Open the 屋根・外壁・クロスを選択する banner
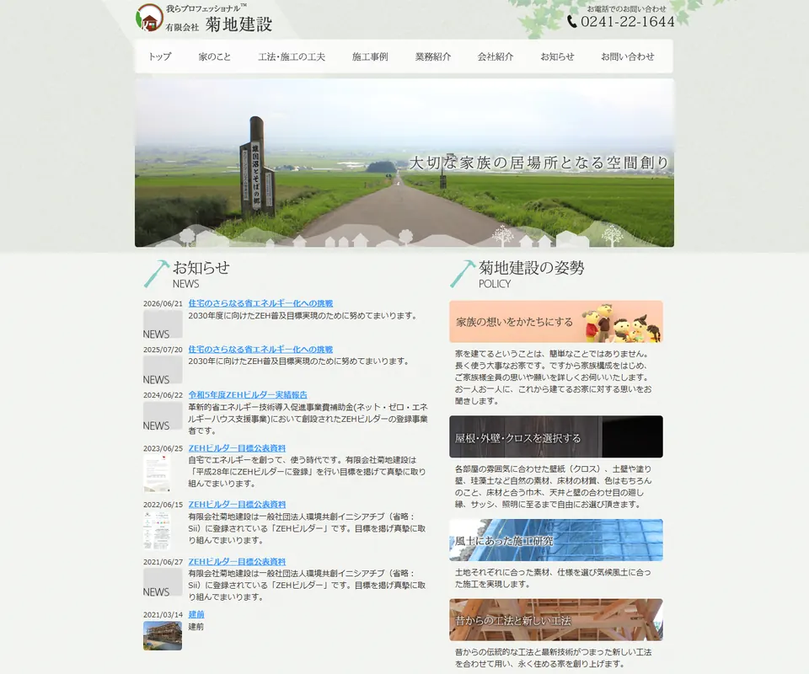The image size is (809, 674). (556, 436)
